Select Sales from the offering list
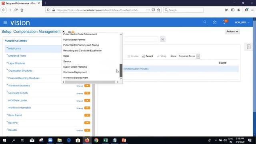This screenshot has width=256, height=144. coord(66,56)
